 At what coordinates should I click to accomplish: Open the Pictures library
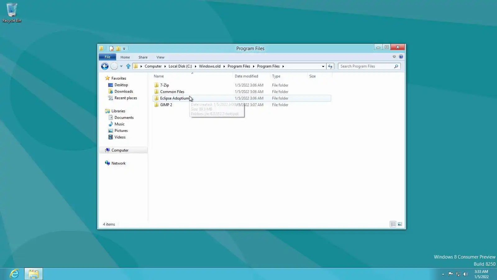pyautogui.click(x=121, y=131)
